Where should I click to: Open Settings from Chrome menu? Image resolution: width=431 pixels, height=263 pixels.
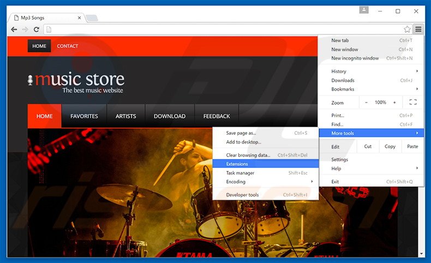371,160
